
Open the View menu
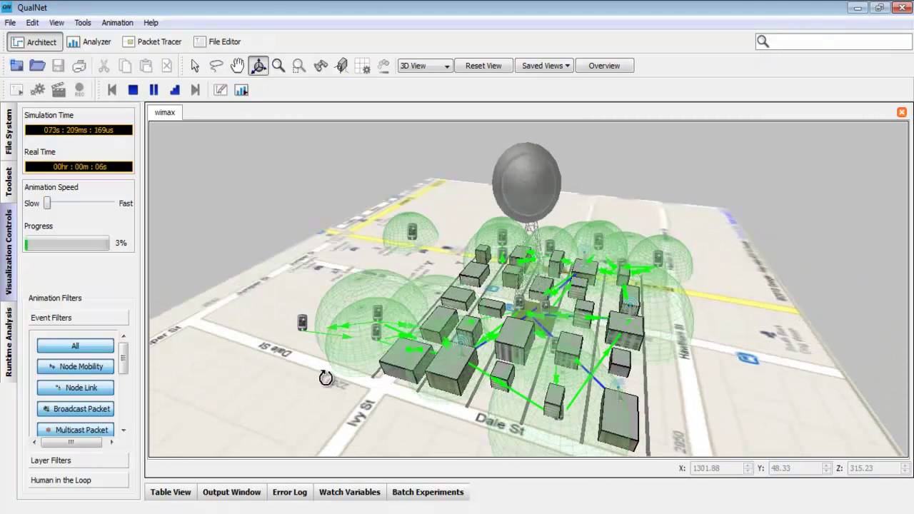click(56, 23)
